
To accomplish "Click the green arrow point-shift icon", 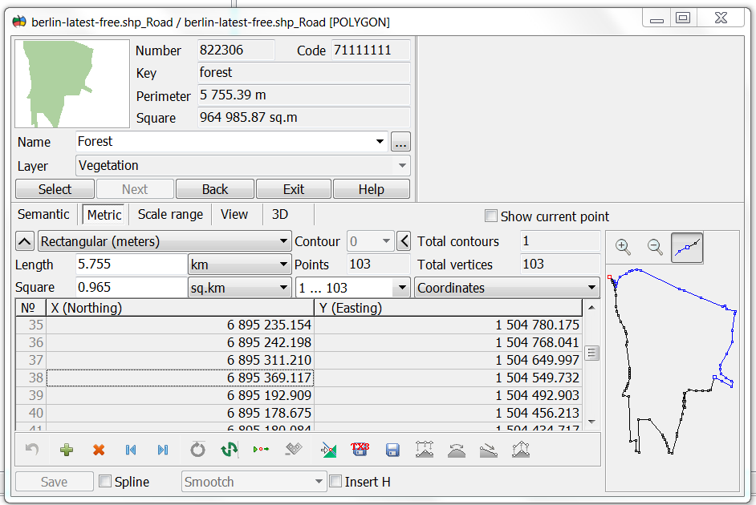I will 262,450.
